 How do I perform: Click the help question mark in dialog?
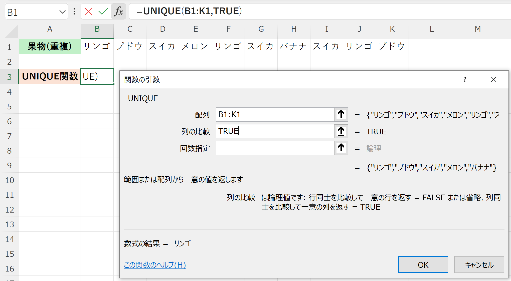(465, 79)
